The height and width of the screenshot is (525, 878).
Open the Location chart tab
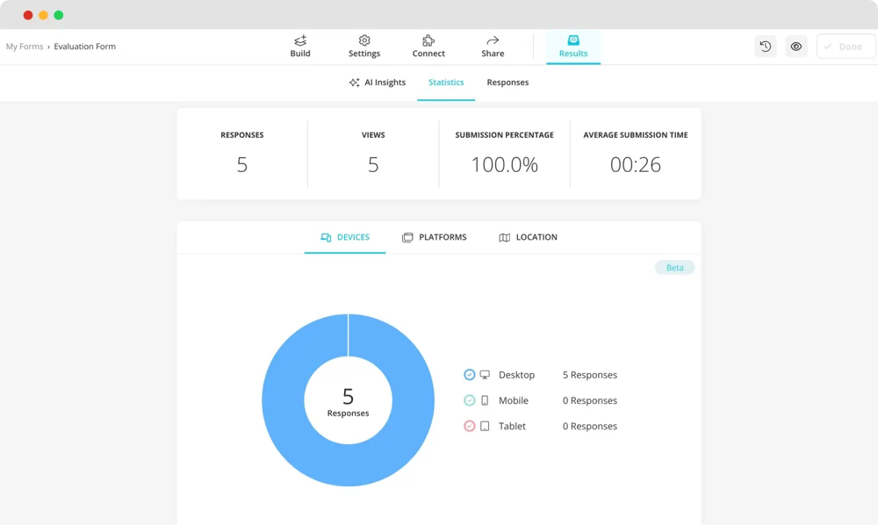528,237
